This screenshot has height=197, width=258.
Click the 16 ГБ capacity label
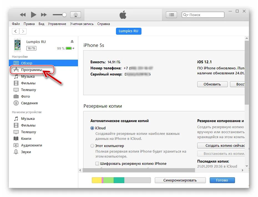click(x=31, y=48)
